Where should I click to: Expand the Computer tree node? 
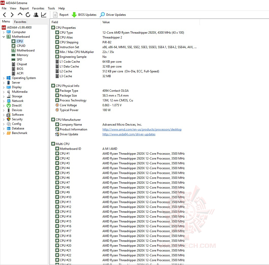(x=4, y=32)
